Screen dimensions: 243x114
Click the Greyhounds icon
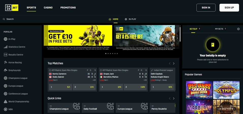[6, 70]
